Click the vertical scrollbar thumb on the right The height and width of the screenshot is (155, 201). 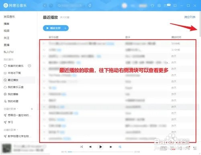coord(200,24)
